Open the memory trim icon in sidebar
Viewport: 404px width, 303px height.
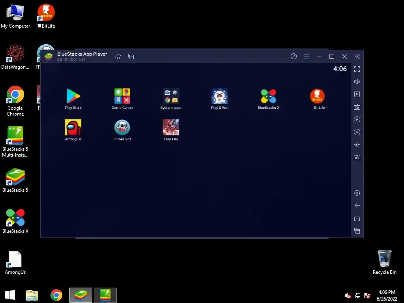tap(357, 145)
